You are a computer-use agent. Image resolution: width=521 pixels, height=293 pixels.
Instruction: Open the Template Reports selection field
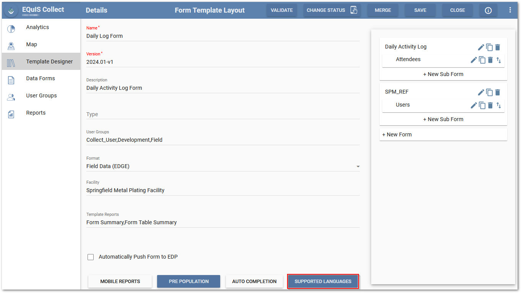click(223, 222)
